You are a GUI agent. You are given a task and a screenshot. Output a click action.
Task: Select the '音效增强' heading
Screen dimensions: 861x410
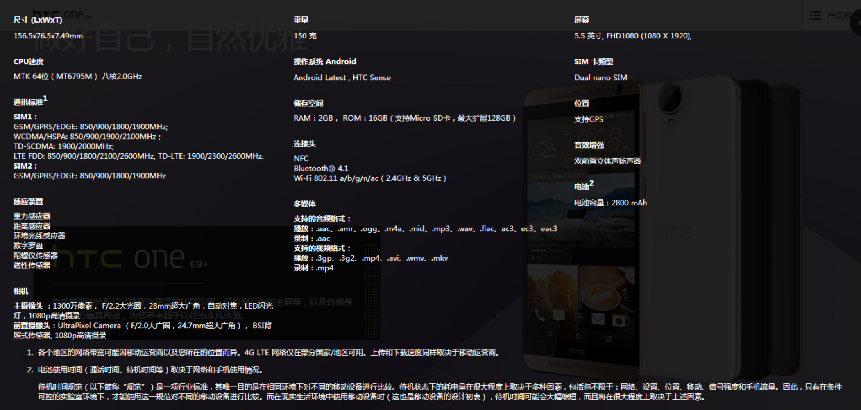[589, 145]
